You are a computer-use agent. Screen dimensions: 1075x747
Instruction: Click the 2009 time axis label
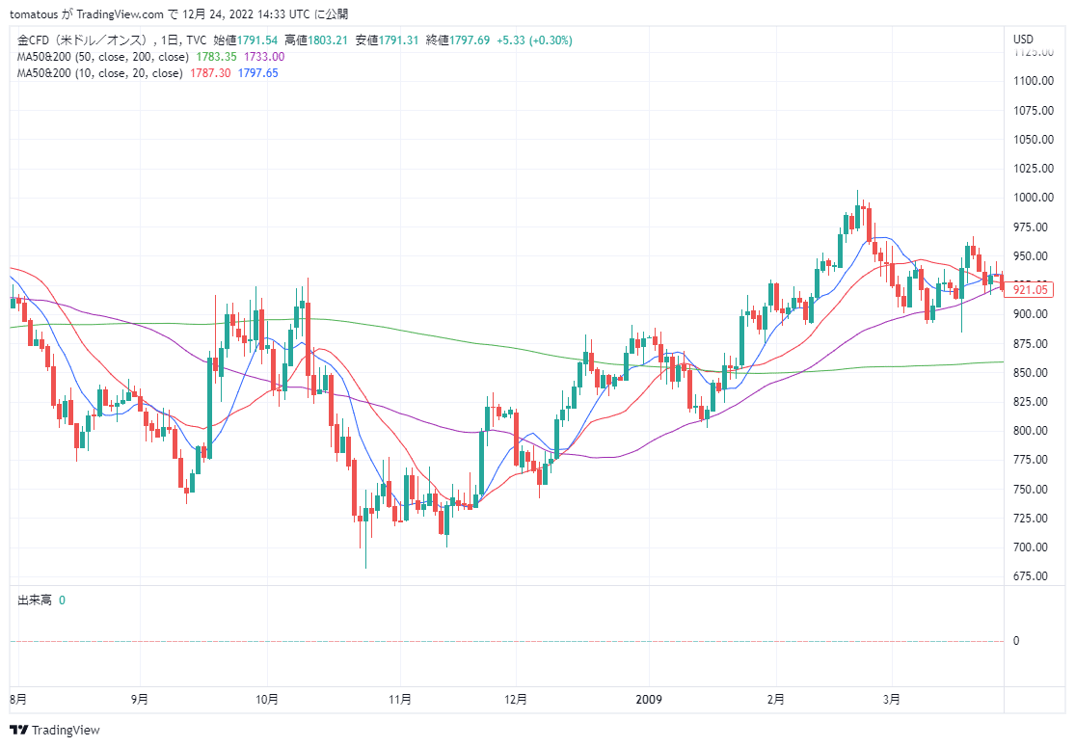point(649,700)
